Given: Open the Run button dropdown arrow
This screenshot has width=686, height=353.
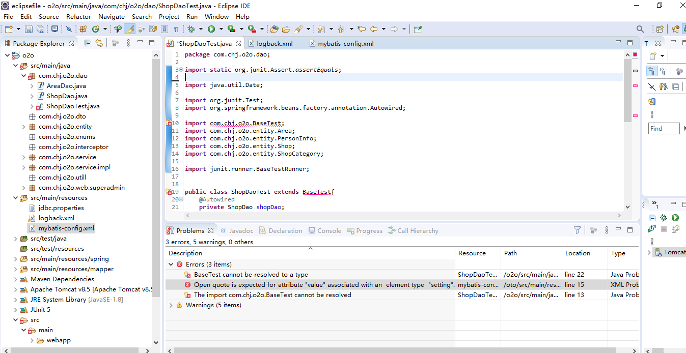Looking at the screenshot, I should point(220,30).
